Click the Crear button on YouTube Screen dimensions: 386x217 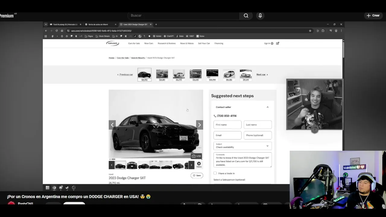pos(373,15)
